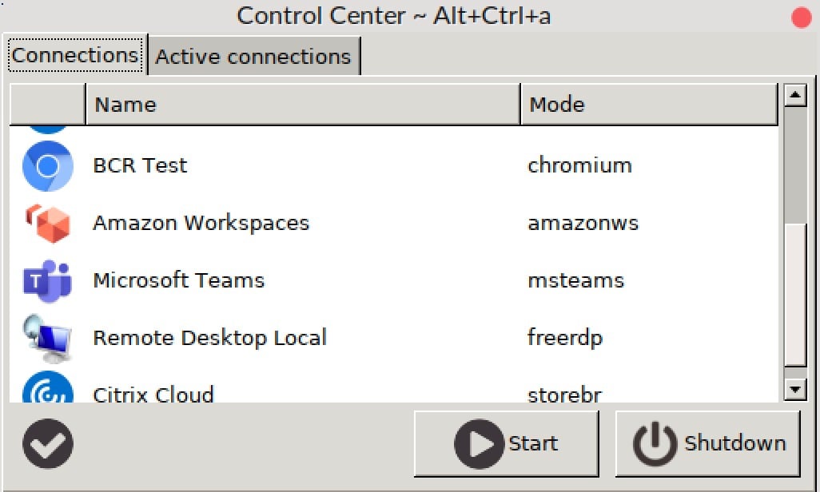Click the scrollbar down arrow
The image size is (820, 492).
796,391
